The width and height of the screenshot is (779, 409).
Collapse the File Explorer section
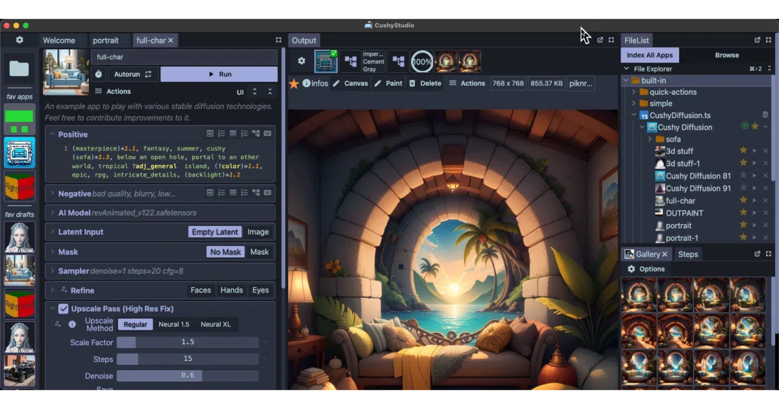point(626,69)
